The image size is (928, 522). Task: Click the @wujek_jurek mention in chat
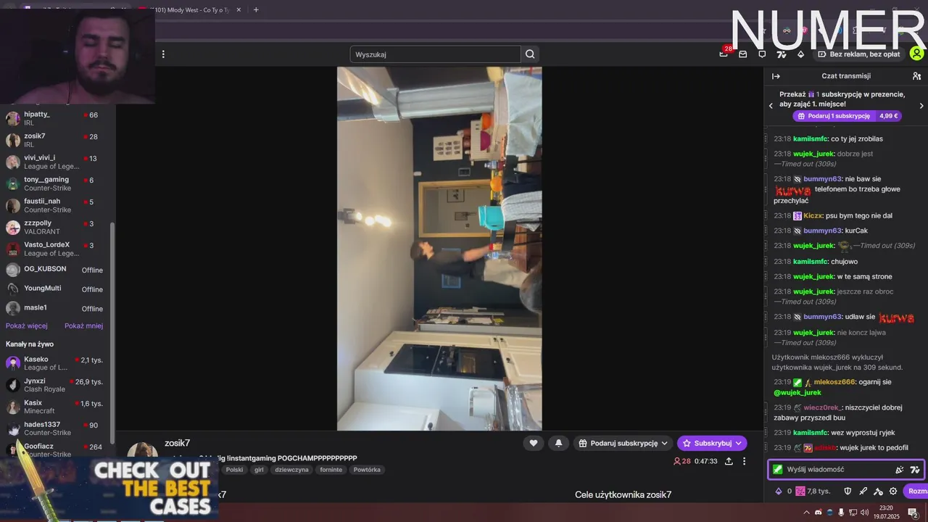click(797, 392)
